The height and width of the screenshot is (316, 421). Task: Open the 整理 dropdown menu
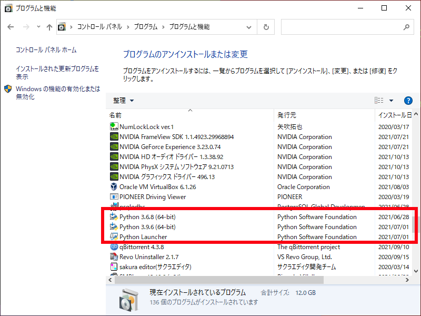point(123,101)
